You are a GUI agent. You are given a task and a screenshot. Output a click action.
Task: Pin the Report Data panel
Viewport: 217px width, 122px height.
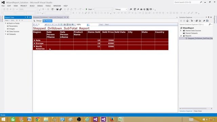(27, 17)
